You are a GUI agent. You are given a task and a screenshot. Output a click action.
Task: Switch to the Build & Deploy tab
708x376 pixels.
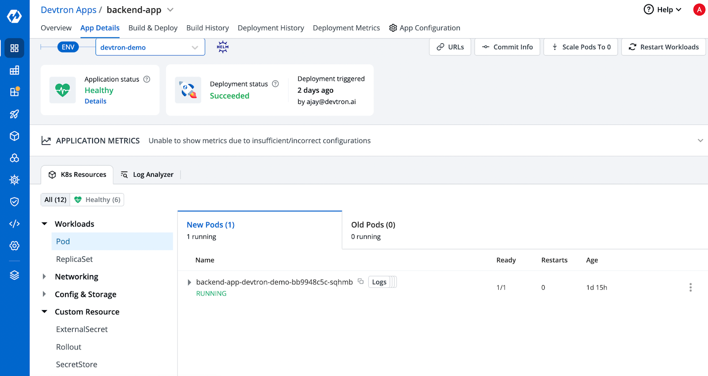click(x=153, y=28)
